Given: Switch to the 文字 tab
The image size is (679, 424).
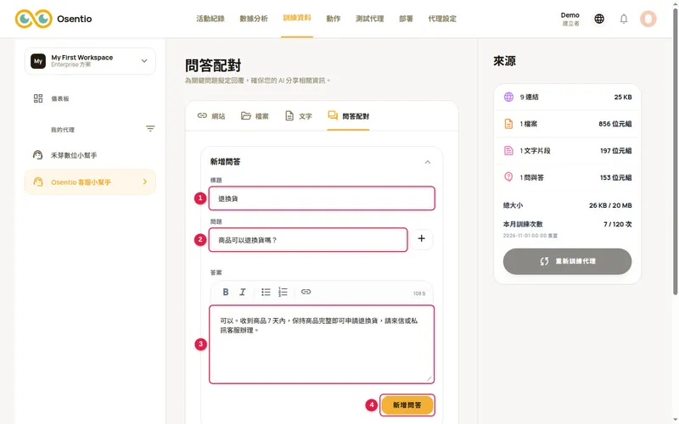Looking at the screenshot, I should (x=299, y=116).
